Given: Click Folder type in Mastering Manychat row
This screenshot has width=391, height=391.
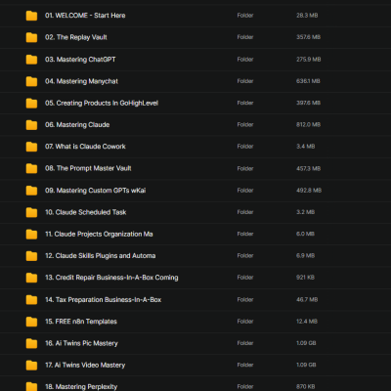Looking at the screenshot, I should [245, 81].
